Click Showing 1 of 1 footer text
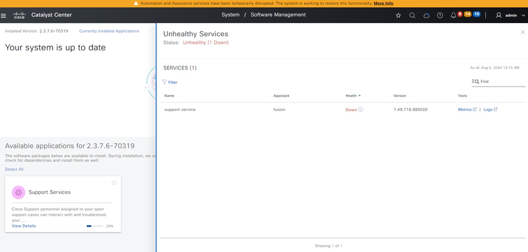Image resolution: width=528 pixels, height=252 pixels. 328,246
